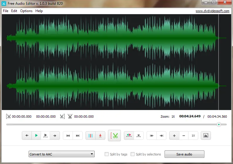Image resolution: width=233 pixels, height=164 pixels.
Task: Click the add tag bars button
Action: (x=91, y=135)
